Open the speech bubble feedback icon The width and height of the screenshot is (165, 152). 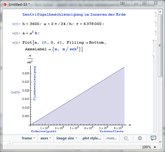point(153,138)
